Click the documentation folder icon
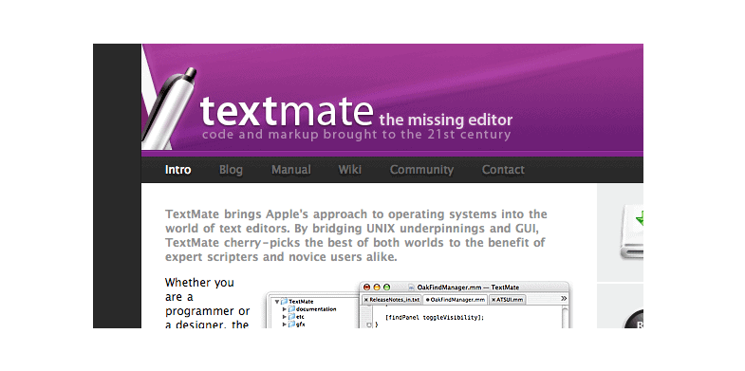The width and height of the screenshot is (745, 371). pyautogui.click(x=291, y=309)
